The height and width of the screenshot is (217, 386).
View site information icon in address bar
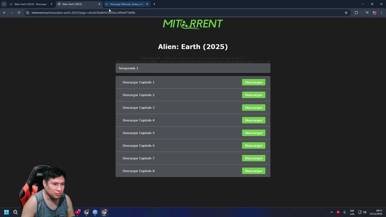coord(27,13)
